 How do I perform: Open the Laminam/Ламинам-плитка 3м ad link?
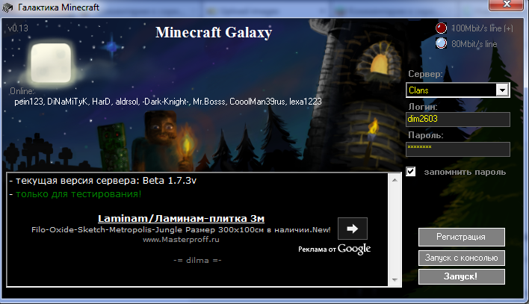(181, 219)
